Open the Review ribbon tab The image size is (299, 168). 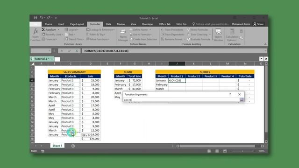click(121, 24)
